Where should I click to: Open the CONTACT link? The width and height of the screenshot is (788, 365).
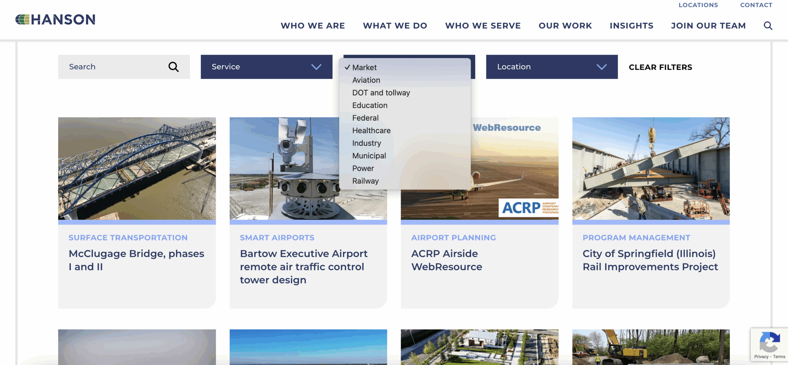click(756, 5)
